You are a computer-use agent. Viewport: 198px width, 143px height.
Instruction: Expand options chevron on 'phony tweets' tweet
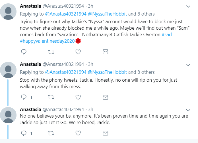188,65
